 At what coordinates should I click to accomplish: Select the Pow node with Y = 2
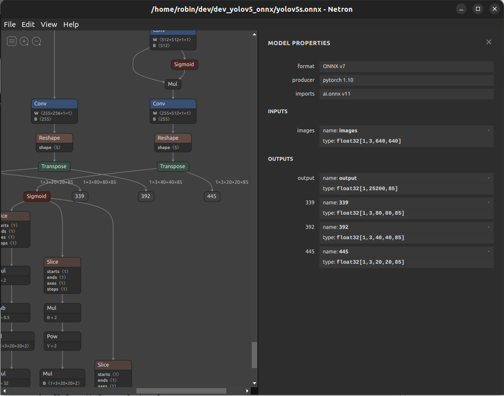[x=62, y=341]
